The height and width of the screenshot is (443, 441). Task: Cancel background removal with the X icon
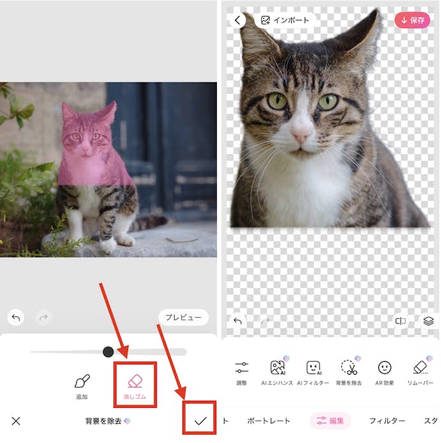[x=16, y=421]
